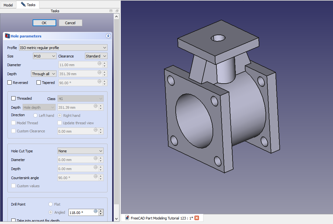
Task: Close the Tasks panel with X icon
Action: click(117, 11)
